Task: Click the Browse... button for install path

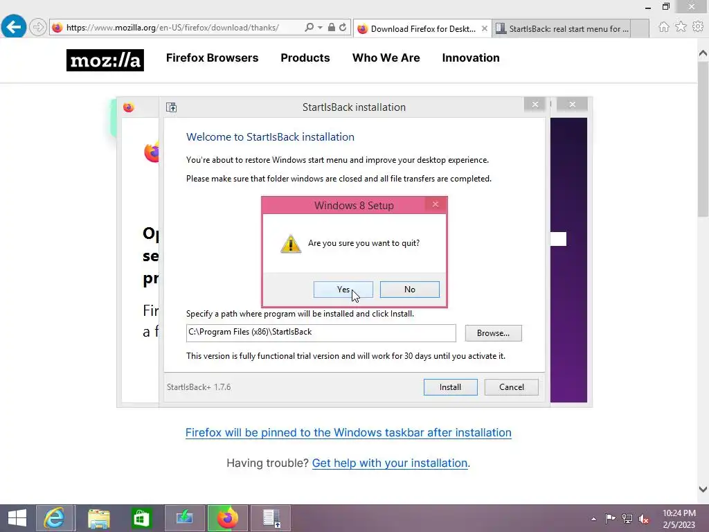Action: tap(493, 333)
